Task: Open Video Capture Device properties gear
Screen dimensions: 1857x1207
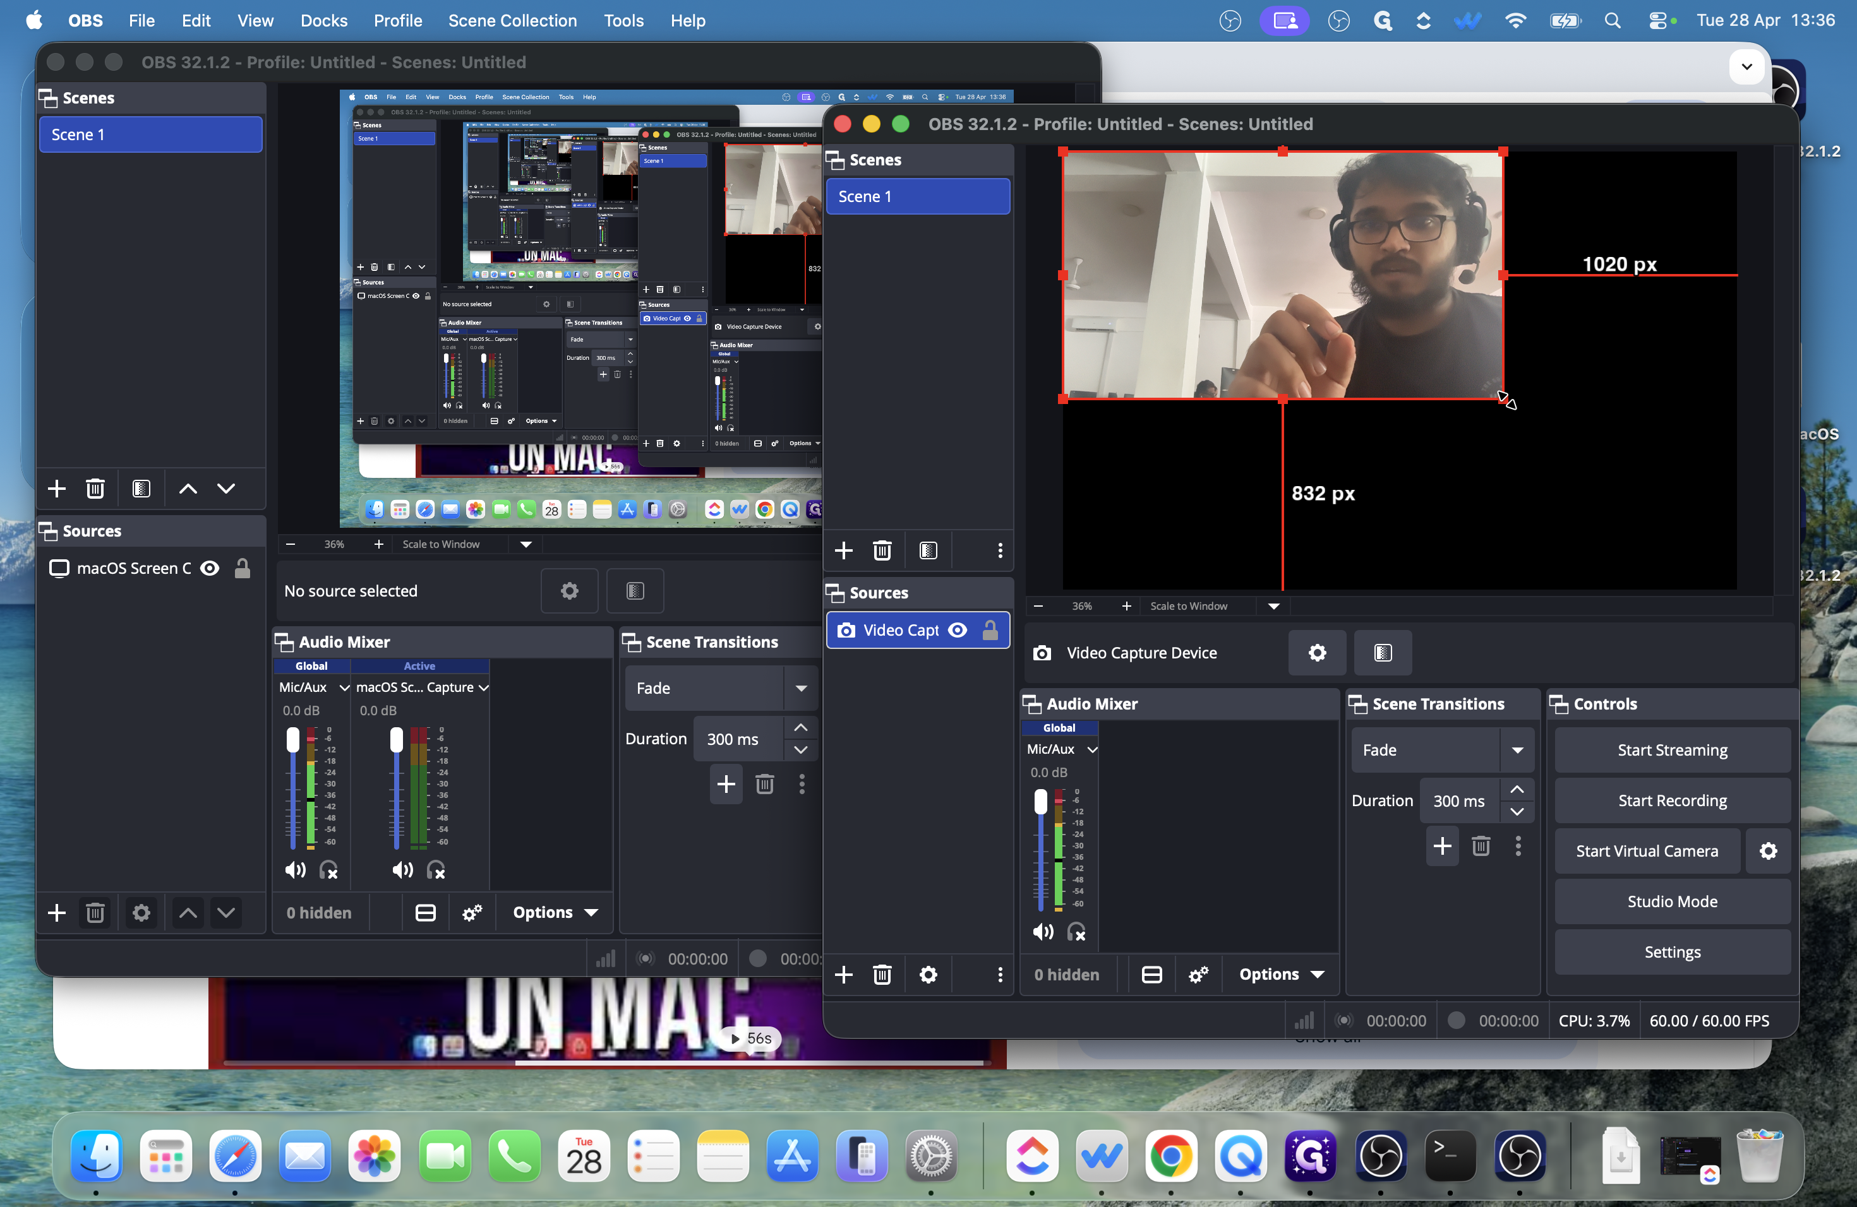Action: coord(1317,653)
